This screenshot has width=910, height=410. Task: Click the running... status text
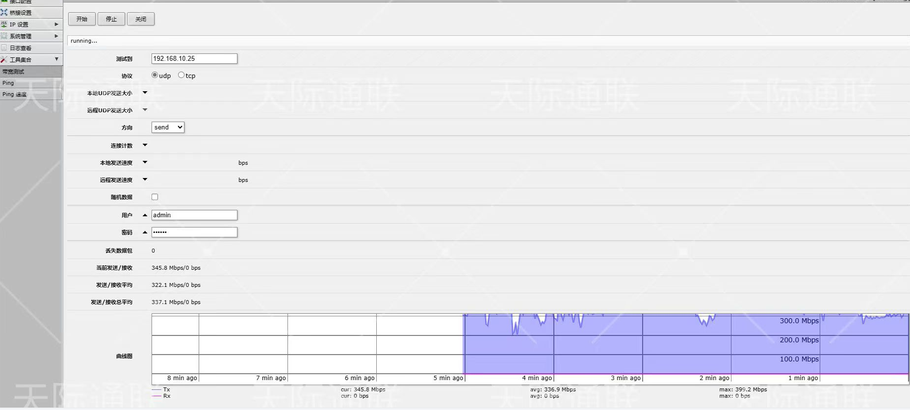click(84, 41)
